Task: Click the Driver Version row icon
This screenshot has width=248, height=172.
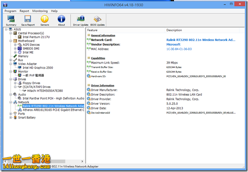Action: [x=89, y=103]
